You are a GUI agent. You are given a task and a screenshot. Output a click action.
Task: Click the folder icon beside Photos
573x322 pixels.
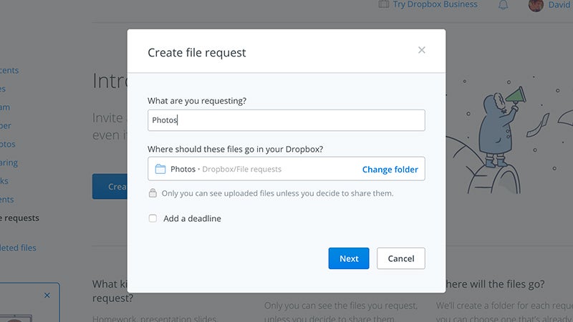point(160,169)
